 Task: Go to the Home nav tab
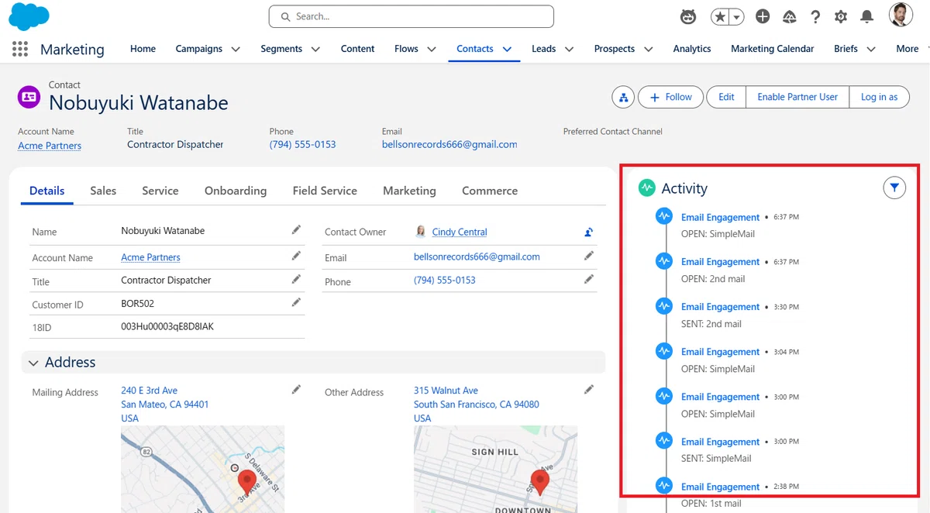coord(143,49)
